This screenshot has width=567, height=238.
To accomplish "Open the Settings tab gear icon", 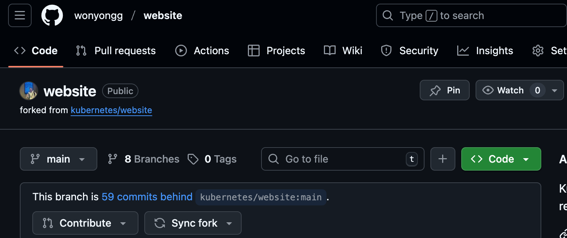I will pos(538,51).
